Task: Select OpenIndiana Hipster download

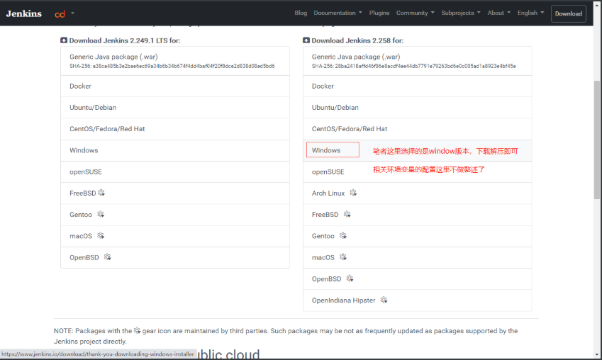Action: click(x=418, y=300)
